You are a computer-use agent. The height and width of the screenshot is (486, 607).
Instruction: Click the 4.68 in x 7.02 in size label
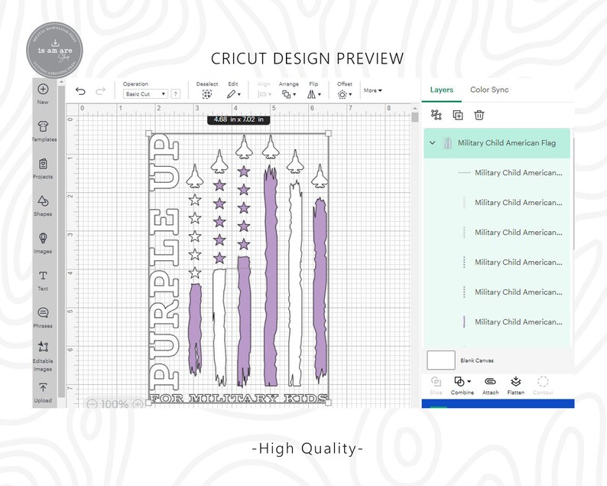point(239,119)
